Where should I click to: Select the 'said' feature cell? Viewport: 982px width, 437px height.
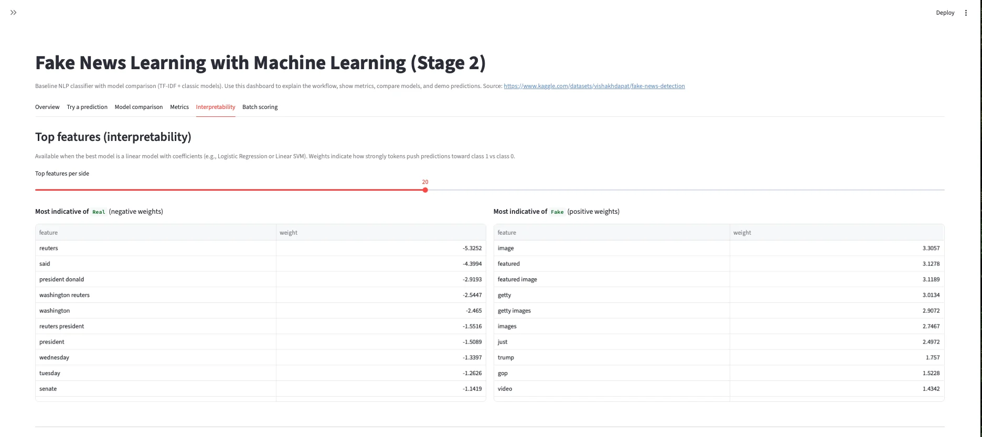point(156,264)
